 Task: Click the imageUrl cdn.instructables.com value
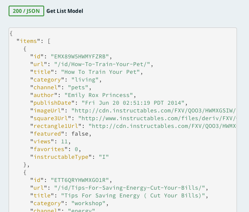tap(154, 111)
